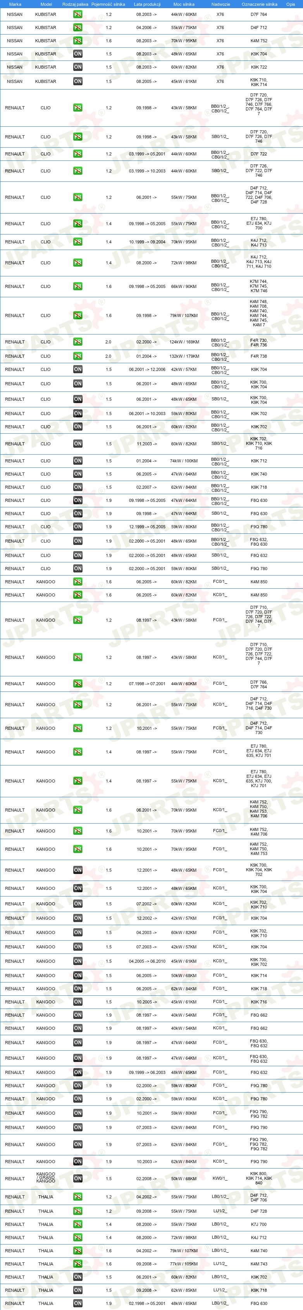Image resolution: width=303 pixels, height=1310 pixels.
Task: Click the diesel icon in Clio K9K 740 row
Action: click(78, 474)
